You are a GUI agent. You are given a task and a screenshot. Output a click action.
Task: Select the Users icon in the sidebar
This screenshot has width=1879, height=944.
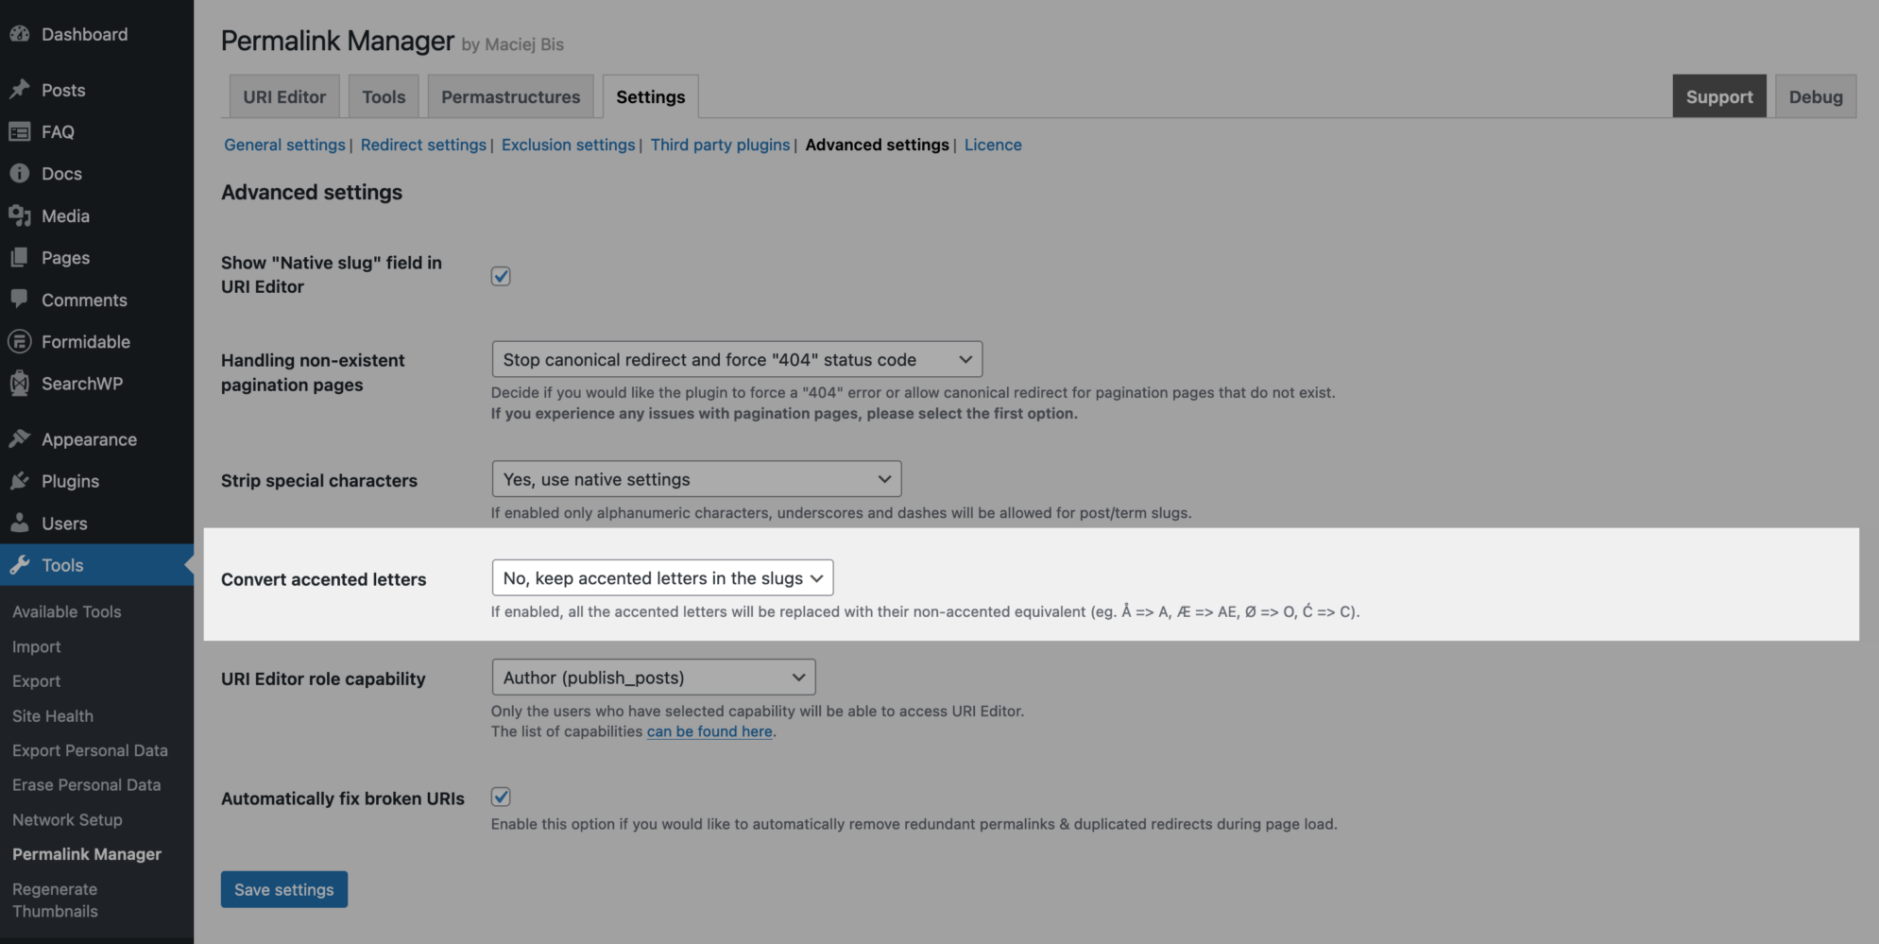point(21,523)
